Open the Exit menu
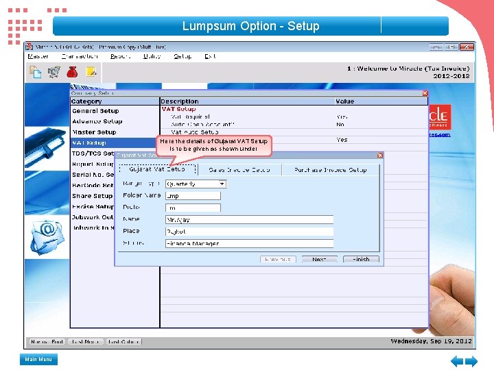Viewport: 494px width, 370px height. 210,56
